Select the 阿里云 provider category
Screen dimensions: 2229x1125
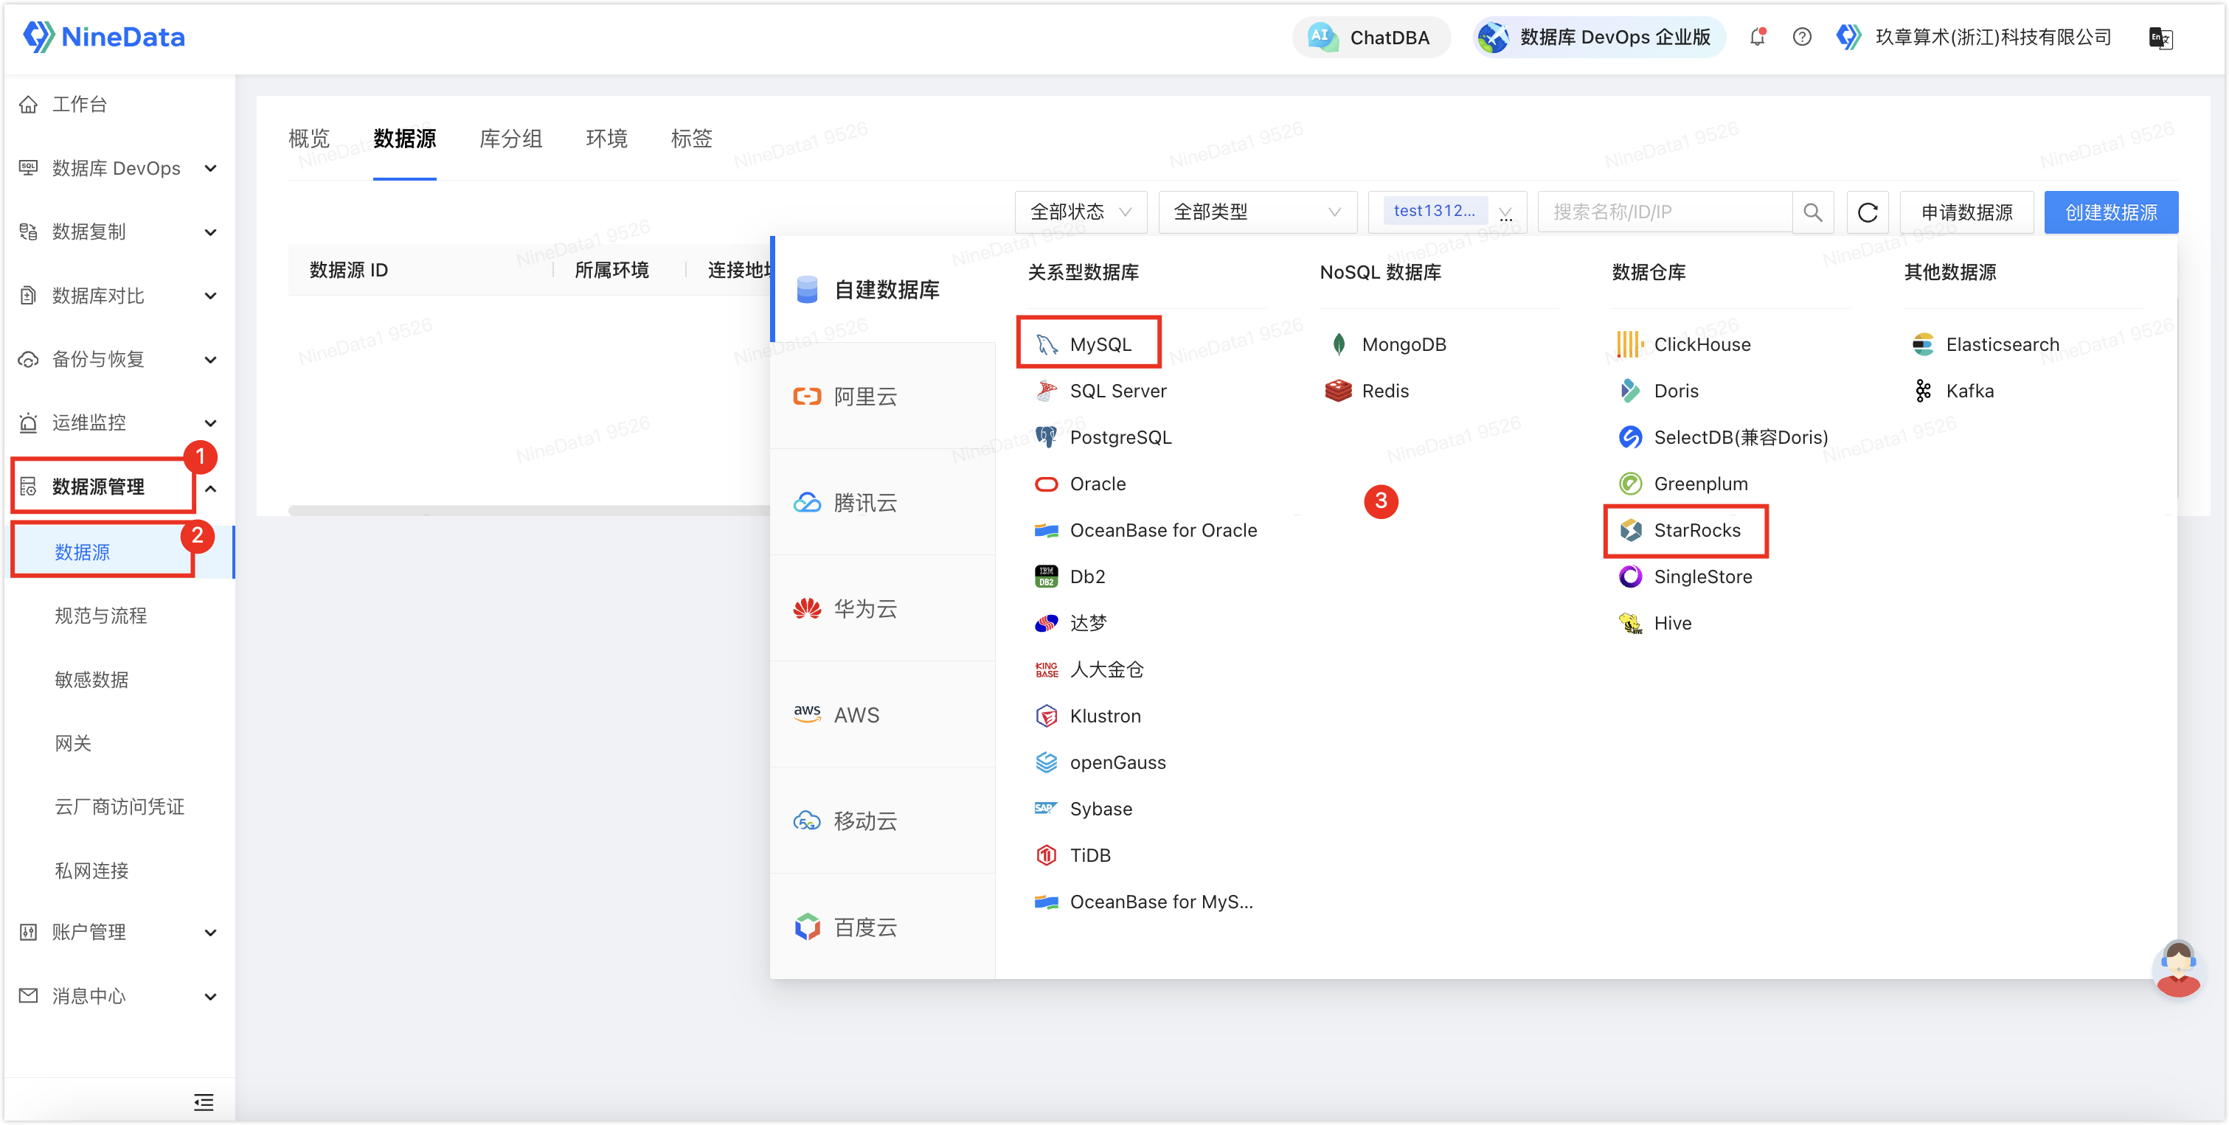coord(883,396)
